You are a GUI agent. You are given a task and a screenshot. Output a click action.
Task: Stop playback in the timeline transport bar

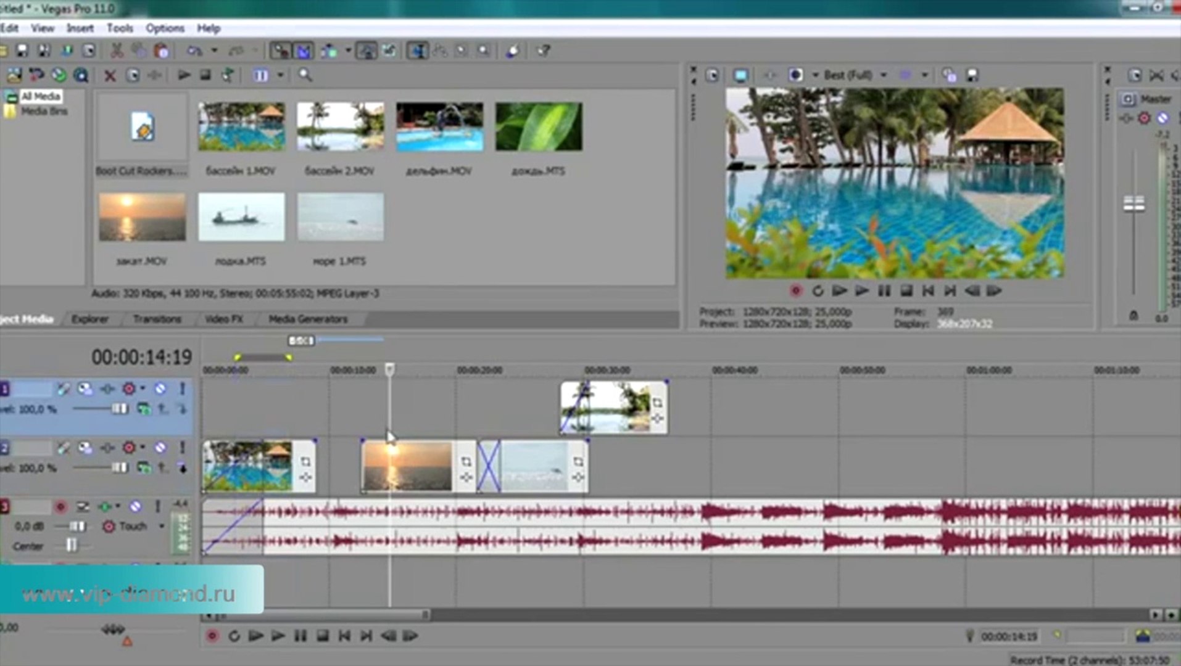322,636
